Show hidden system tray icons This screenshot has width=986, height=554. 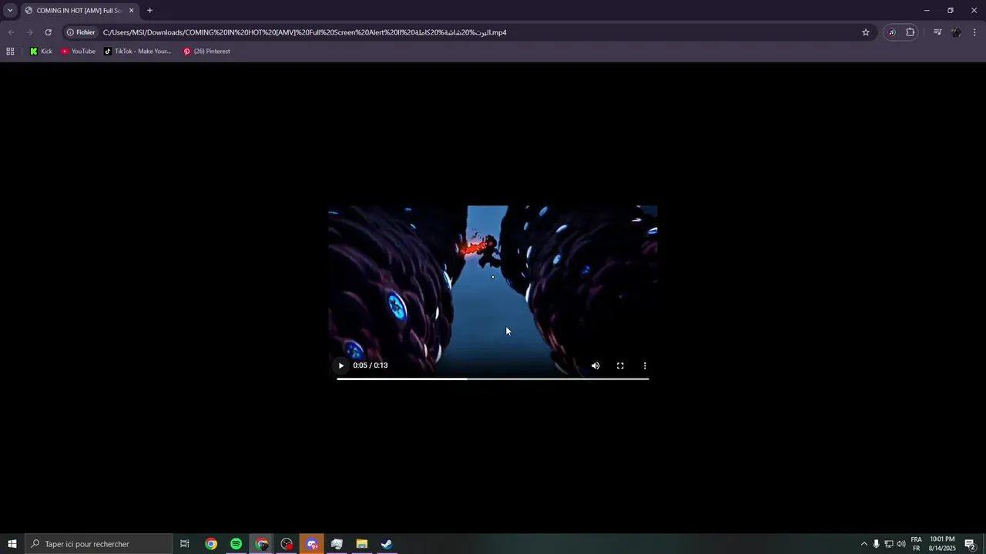[864, 544]
